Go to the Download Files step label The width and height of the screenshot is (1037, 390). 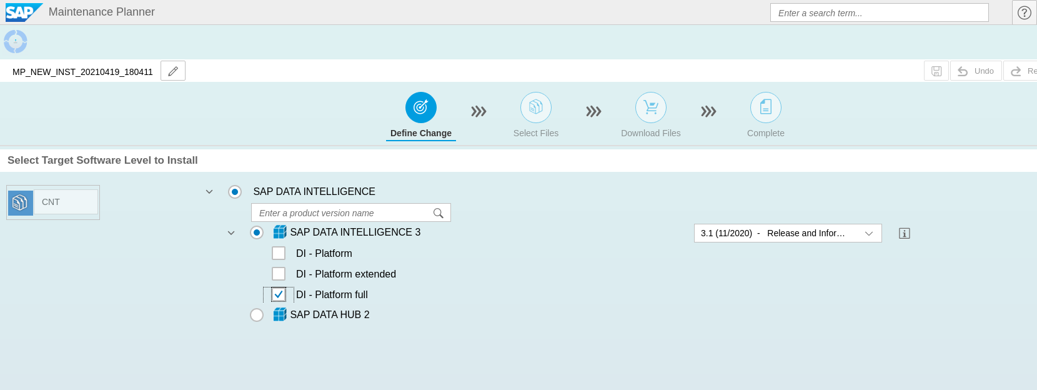tap(651, 133)
